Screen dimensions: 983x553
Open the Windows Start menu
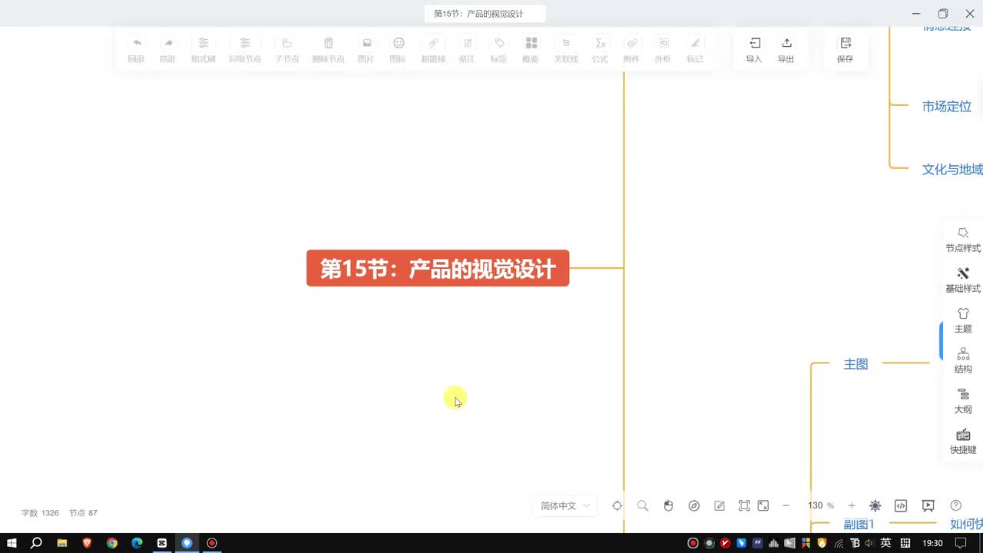pos(12,543)
